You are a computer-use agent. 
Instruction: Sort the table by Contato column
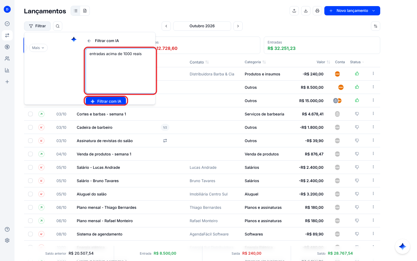click(199, 62)
